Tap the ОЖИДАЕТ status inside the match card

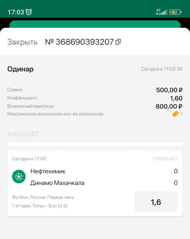pyautogui.click(x=165, y=159)
